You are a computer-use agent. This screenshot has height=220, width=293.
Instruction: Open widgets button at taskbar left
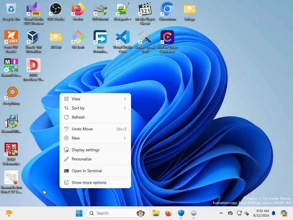point(9,213)
